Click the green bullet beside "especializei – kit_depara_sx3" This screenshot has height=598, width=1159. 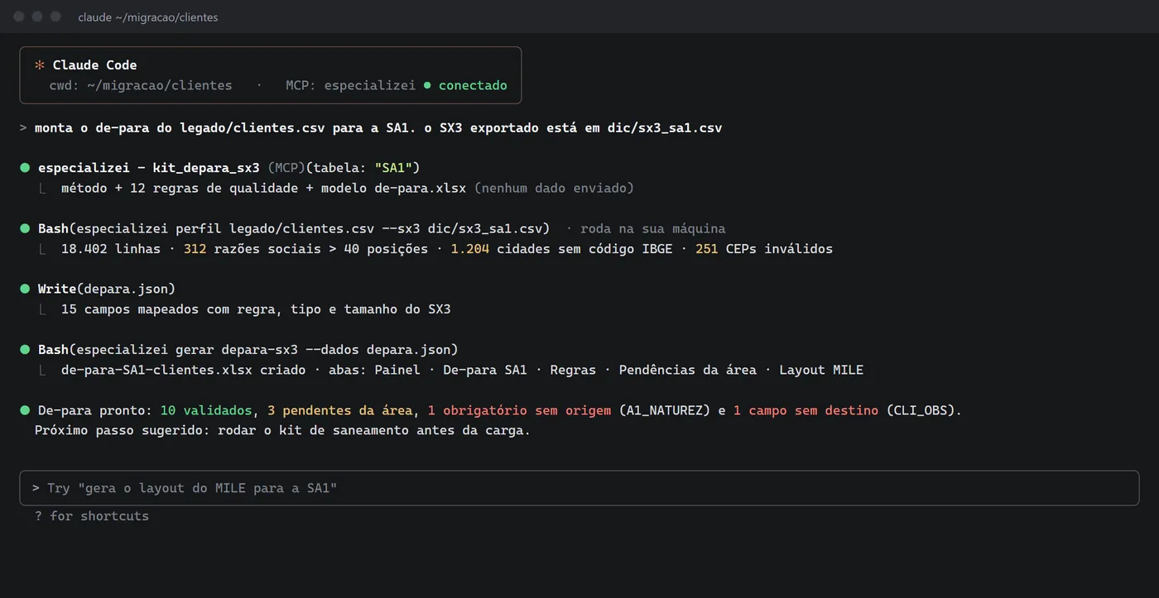click(x=25, y=168)
